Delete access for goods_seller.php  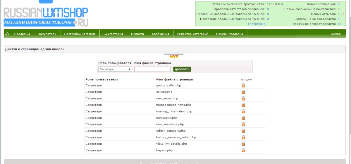(243, 86)
